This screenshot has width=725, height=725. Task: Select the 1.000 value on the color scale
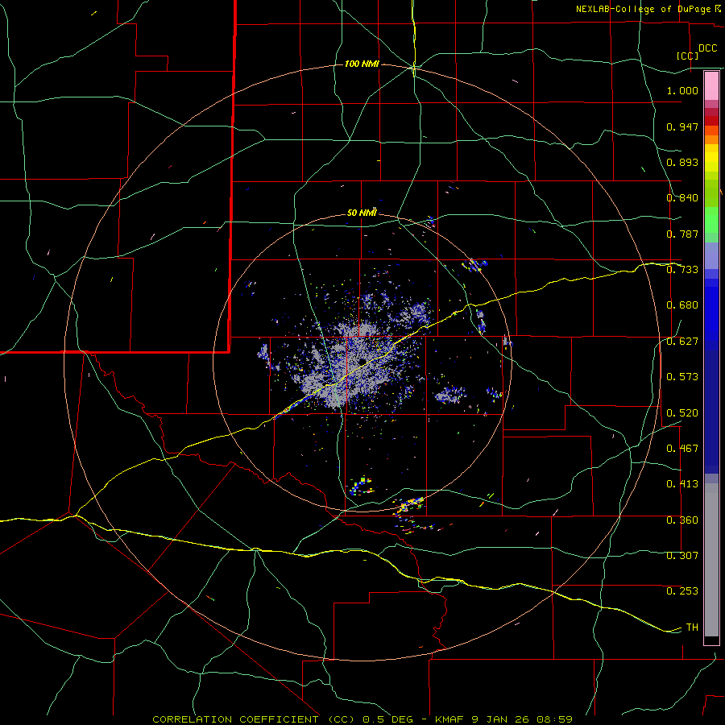(x=682, y=90)
